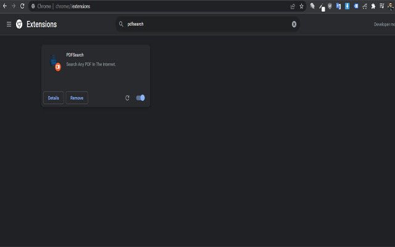Reload the PDFSearch extension
Viewport: 395px width, 247px height.
tap(127, 98)
